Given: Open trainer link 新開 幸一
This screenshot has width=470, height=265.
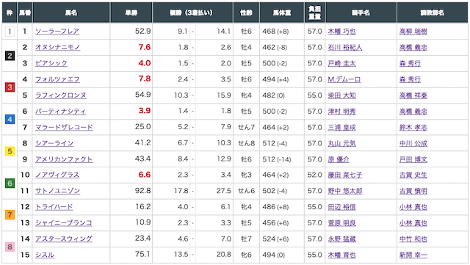Looking at the screenshot, I should click(x=413, y=255).
